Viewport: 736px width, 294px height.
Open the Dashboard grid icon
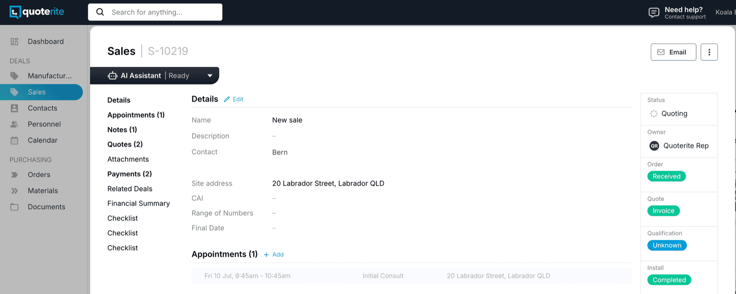click(14, 41)
